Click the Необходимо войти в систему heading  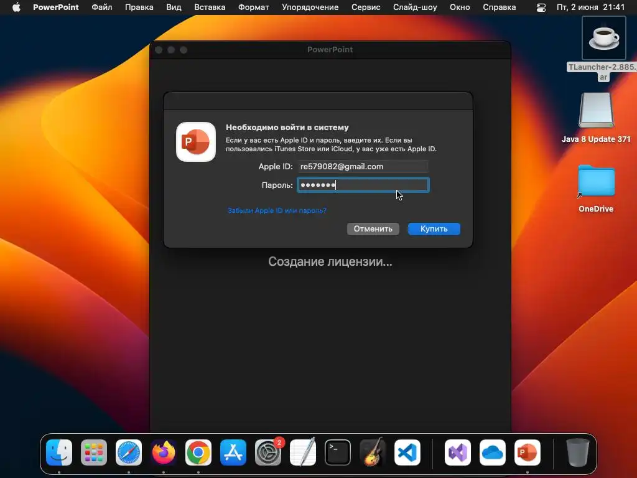(x=287, y=127)
